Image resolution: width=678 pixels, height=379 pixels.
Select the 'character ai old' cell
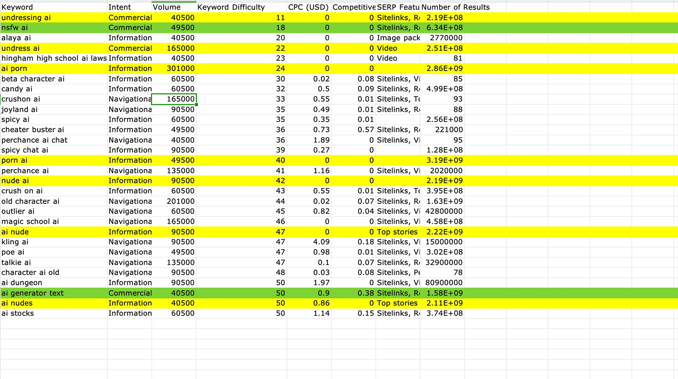click(53, 272)
